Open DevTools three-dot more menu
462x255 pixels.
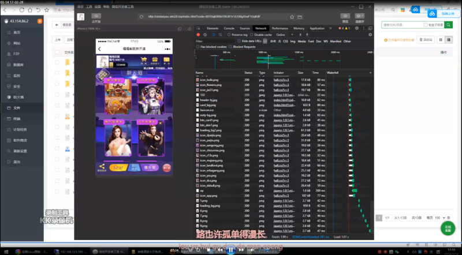coord(364,28)
